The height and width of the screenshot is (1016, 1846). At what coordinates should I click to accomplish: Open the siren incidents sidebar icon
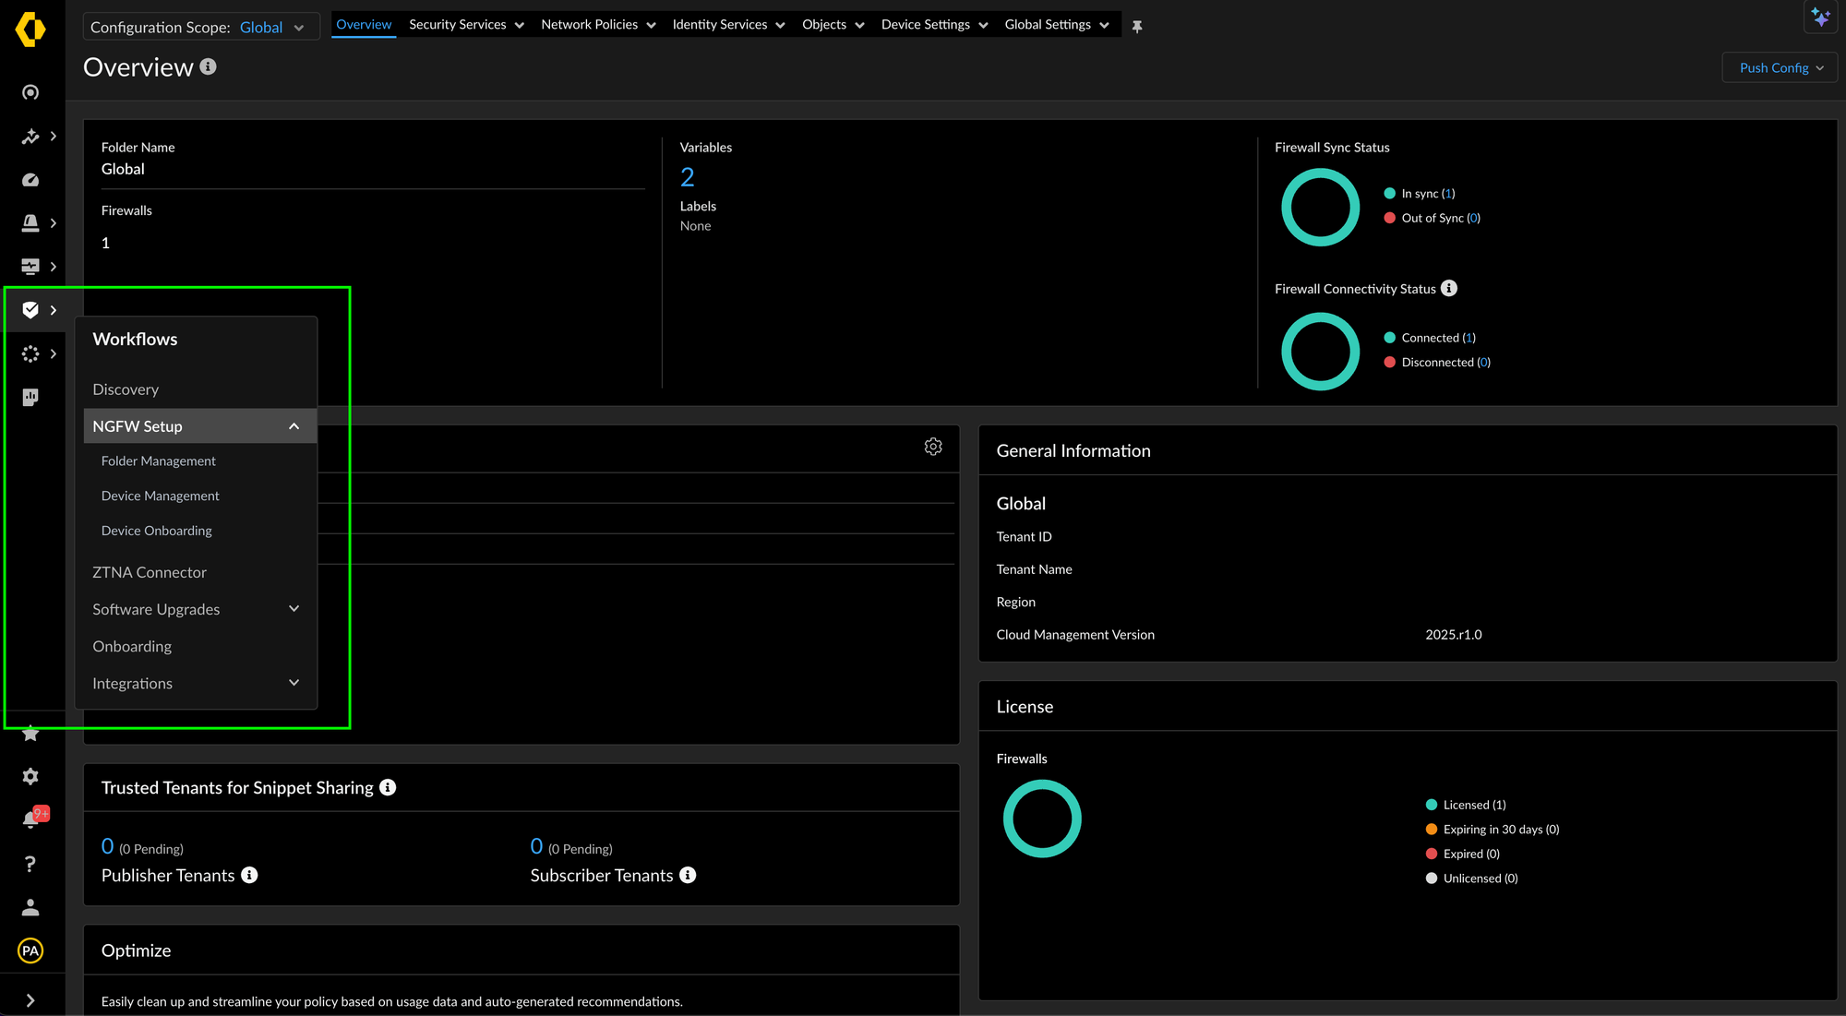pyautogui.click(x=30, y=223)
